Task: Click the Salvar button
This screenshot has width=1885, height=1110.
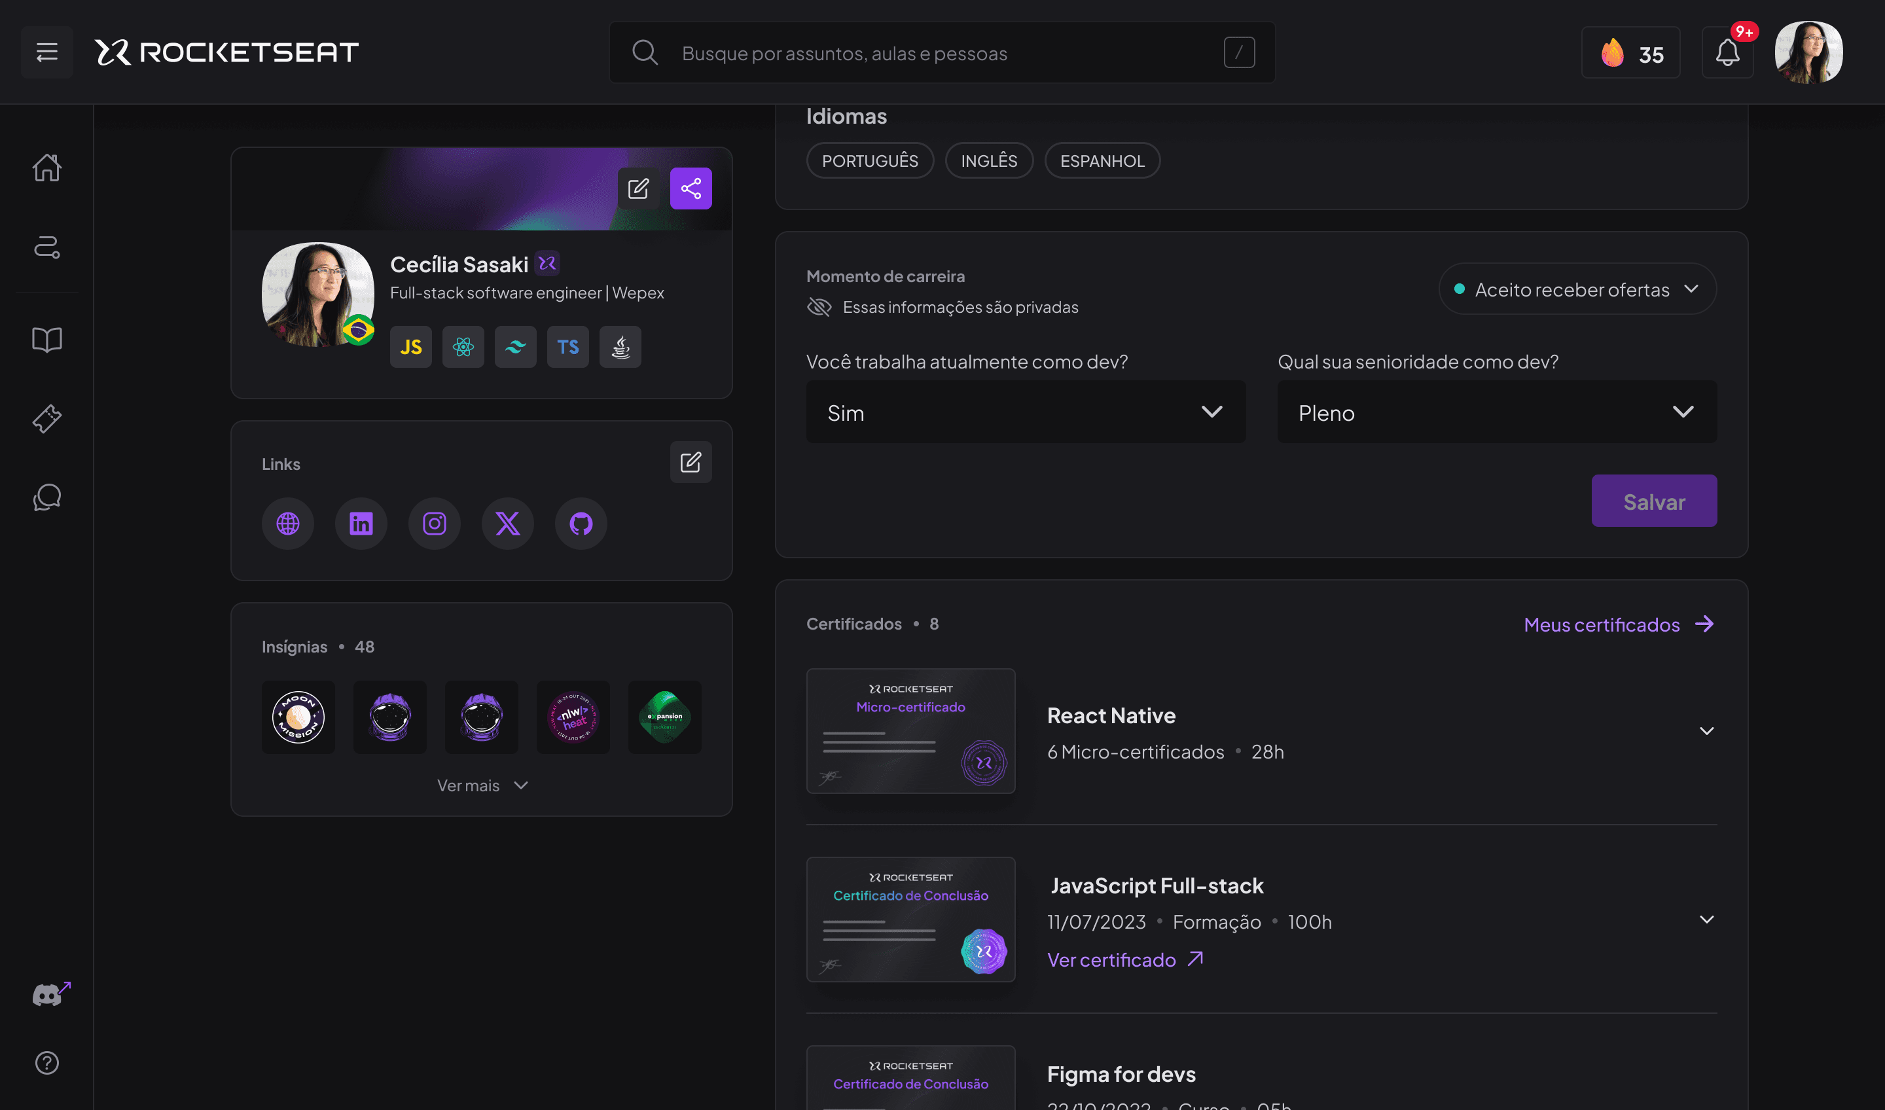Action: point(1653,502)
